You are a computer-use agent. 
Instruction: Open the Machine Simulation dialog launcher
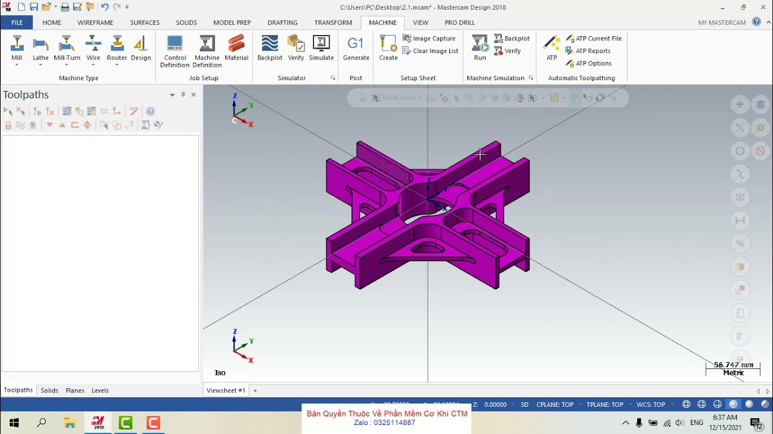click(531, 78)
